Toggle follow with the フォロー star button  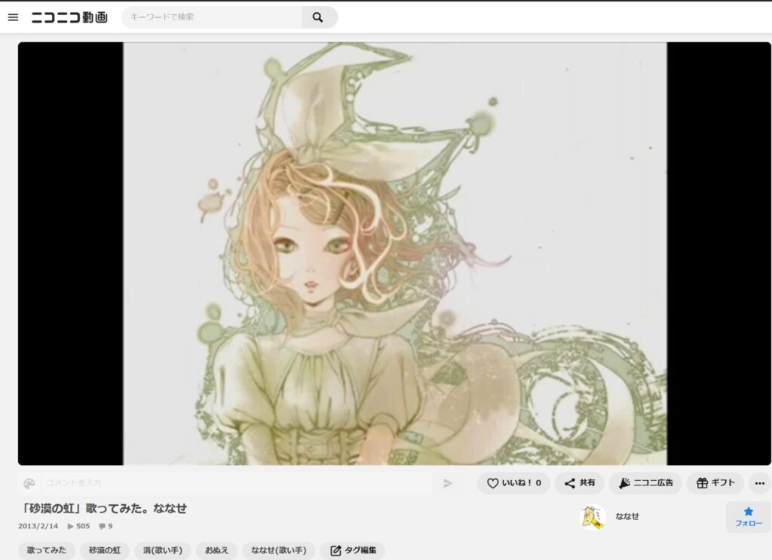point(748,516)
